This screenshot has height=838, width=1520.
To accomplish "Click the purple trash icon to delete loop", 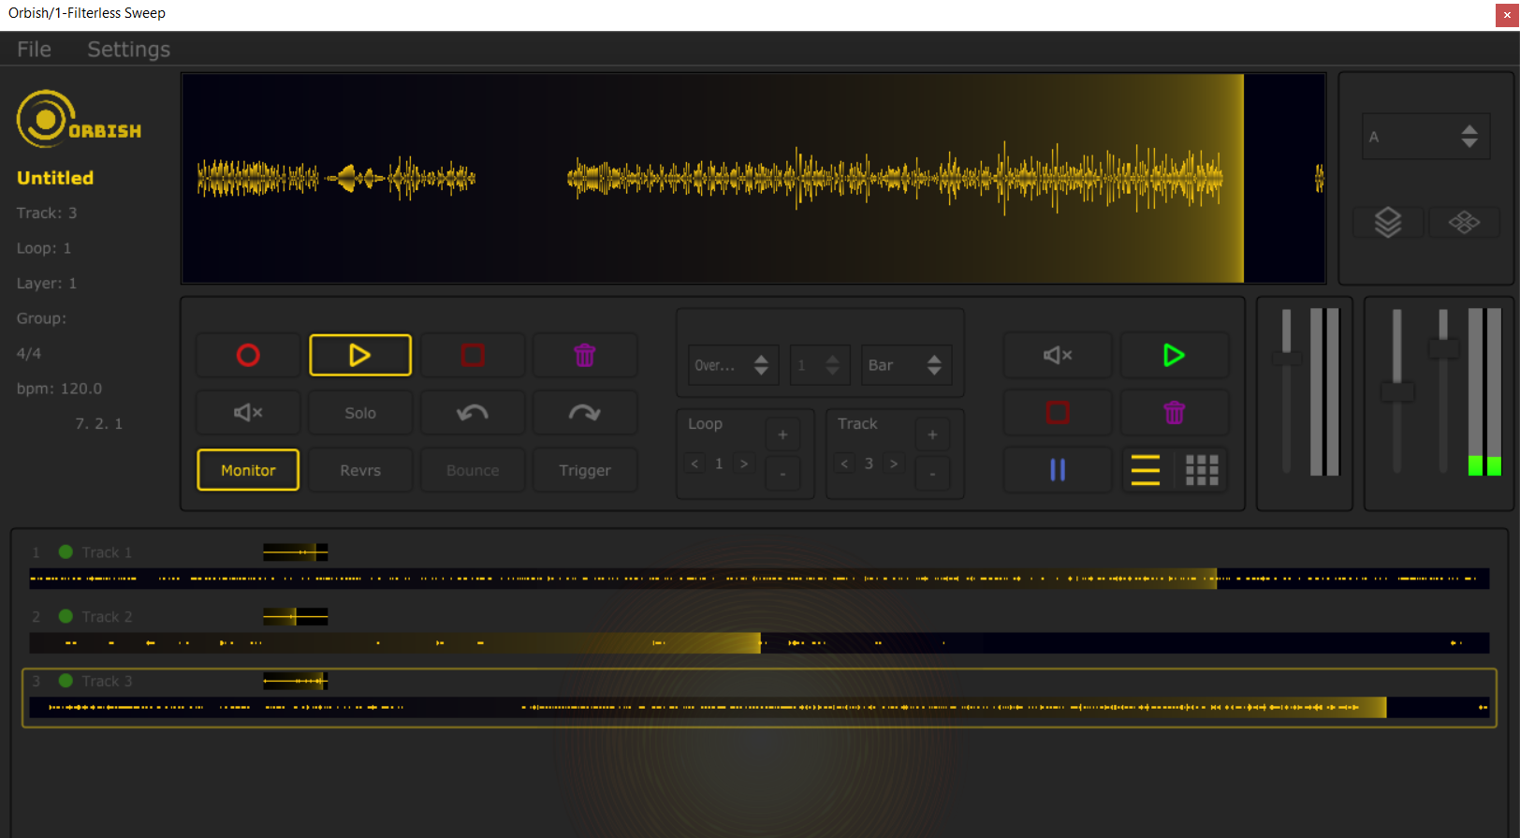I will 585,356.
